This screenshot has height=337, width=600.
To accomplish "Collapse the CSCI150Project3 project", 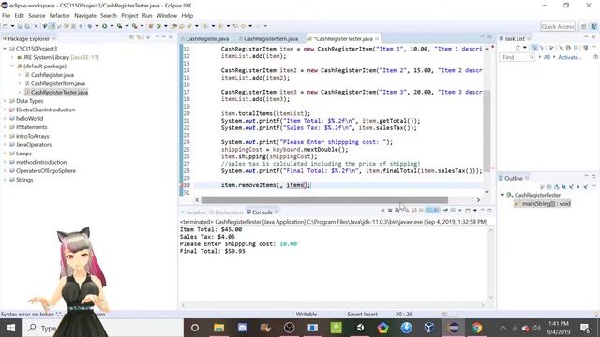I will 5,49.
